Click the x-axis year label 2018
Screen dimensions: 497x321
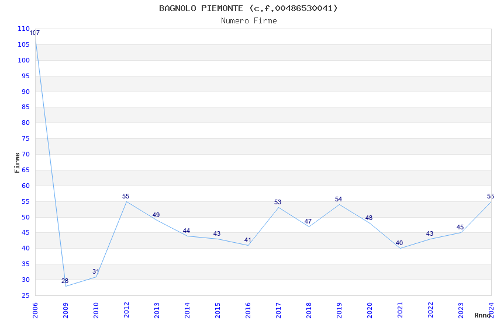[x=309, y=310]
